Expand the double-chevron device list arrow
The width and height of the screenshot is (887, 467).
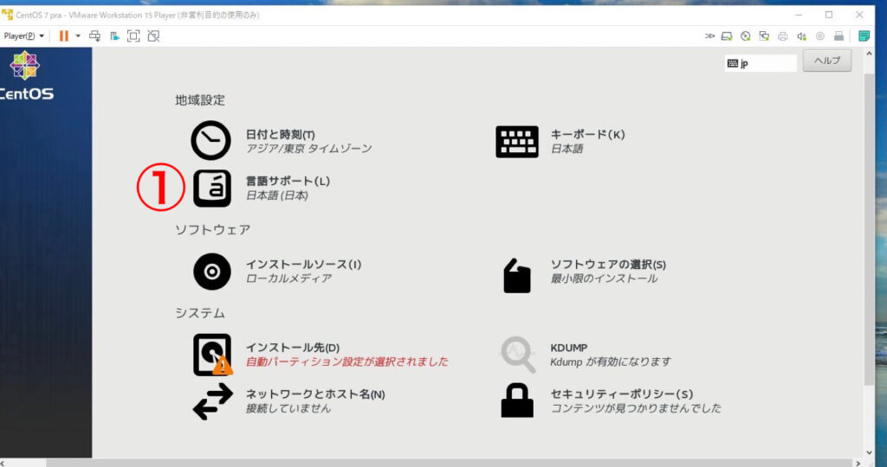tap(710, 35)
